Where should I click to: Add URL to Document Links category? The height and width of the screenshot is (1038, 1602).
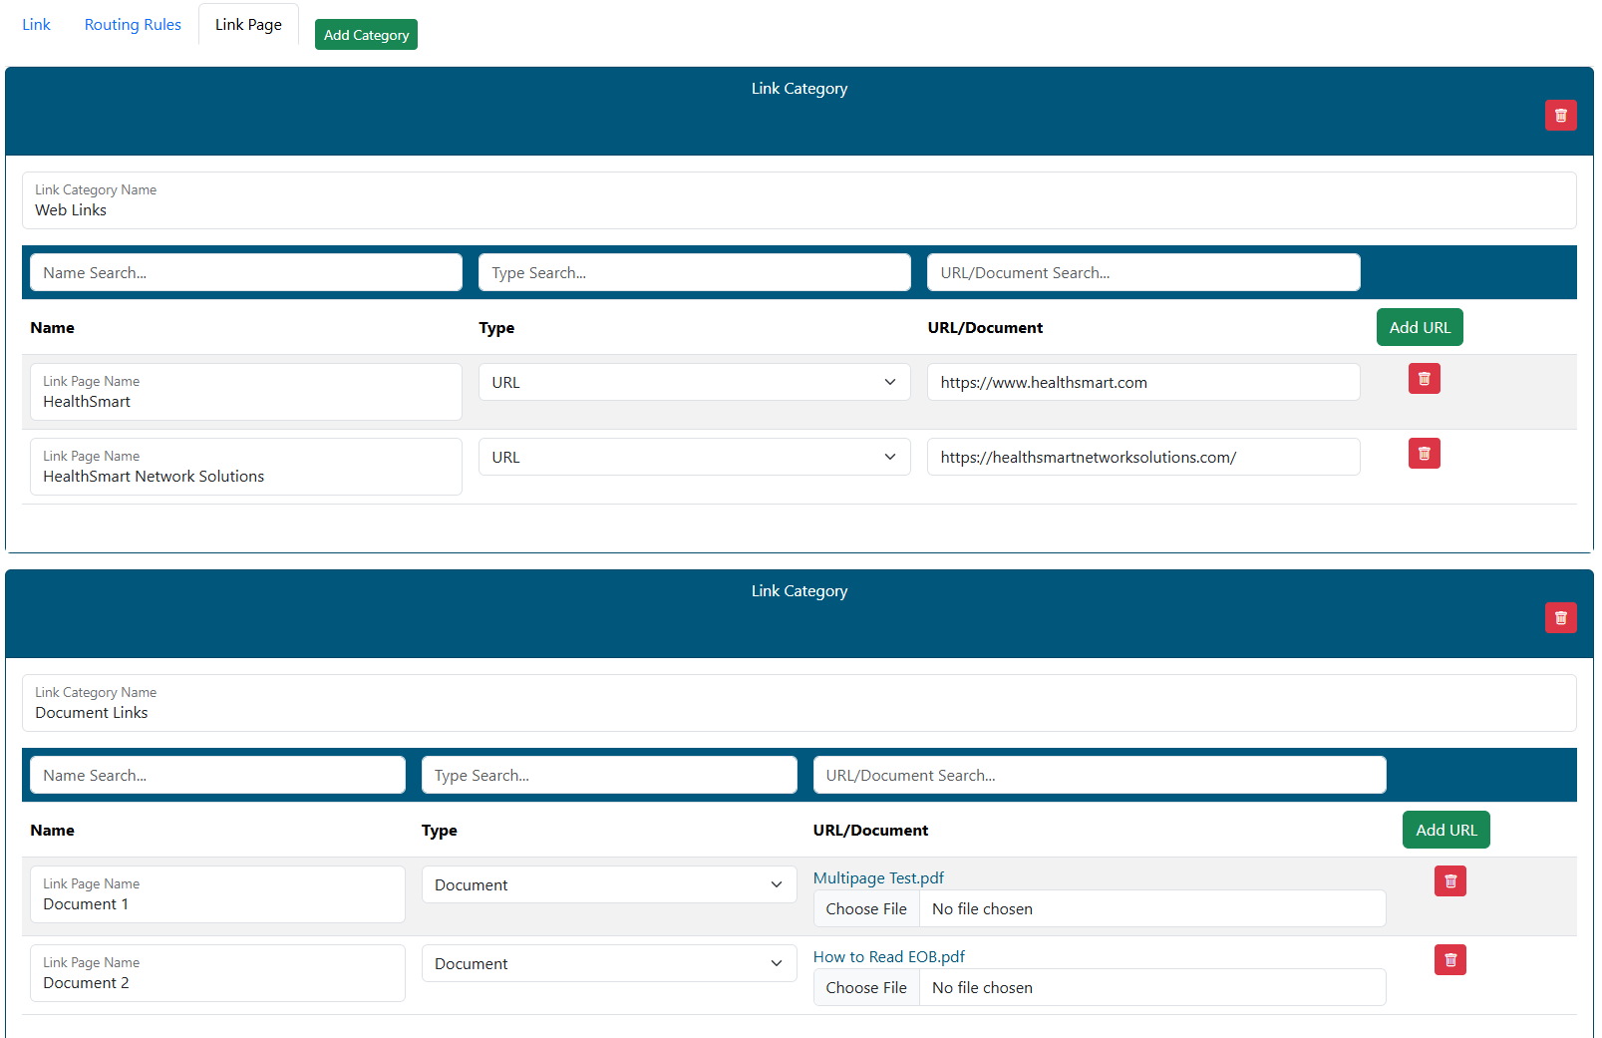1445,830
